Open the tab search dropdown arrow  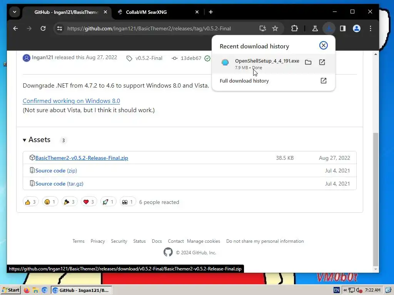[x=15, y=12]
